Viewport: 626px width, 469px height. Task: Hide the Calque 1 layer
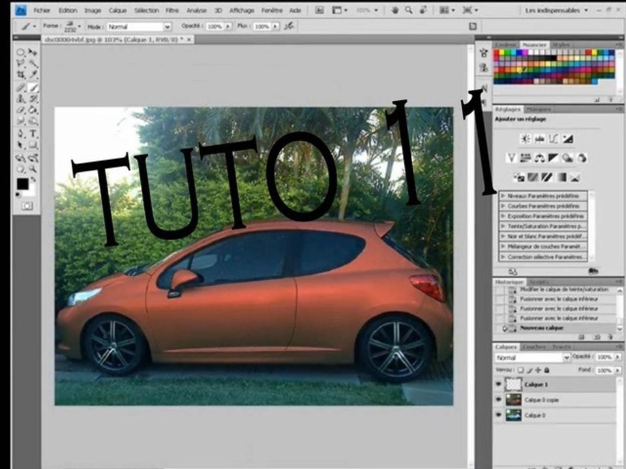[x=498, y=384]
